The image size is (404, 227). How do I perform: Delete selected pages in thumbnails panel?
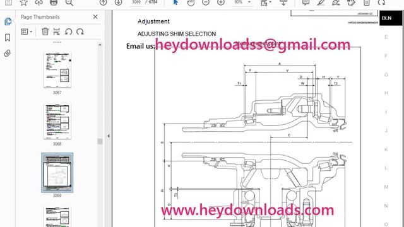45,32
